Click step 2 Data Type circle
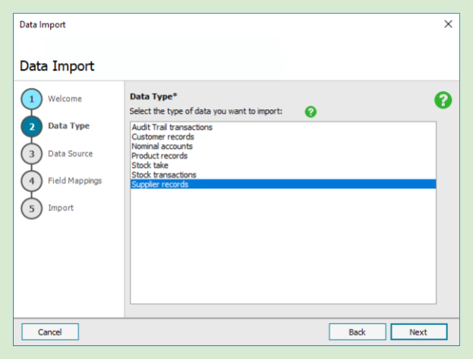 point(31,127)
